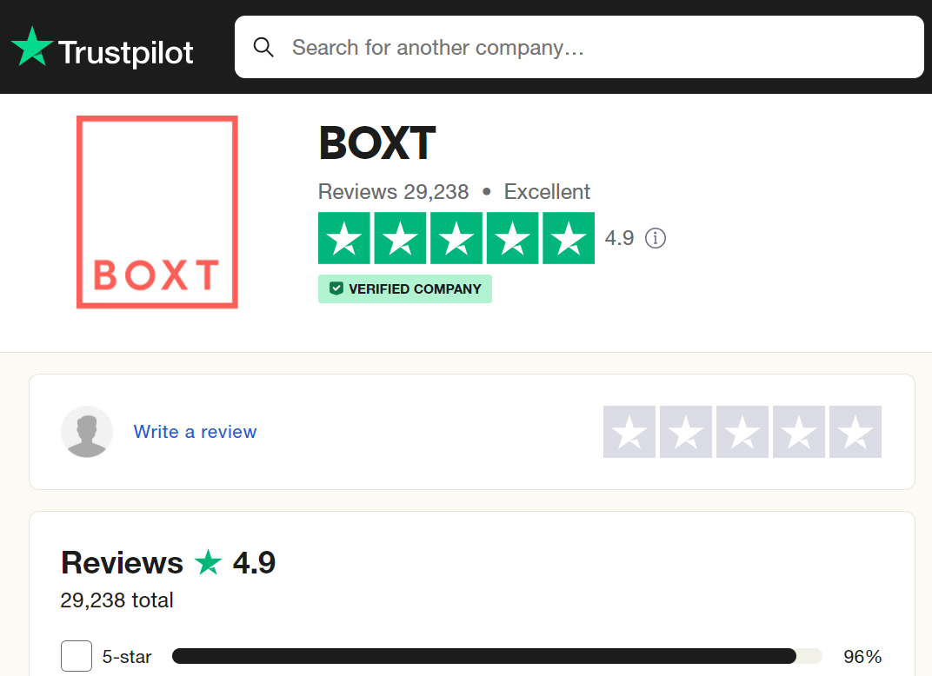Open the BOXT company logo image
932x676 pixels.
(156, 212)
